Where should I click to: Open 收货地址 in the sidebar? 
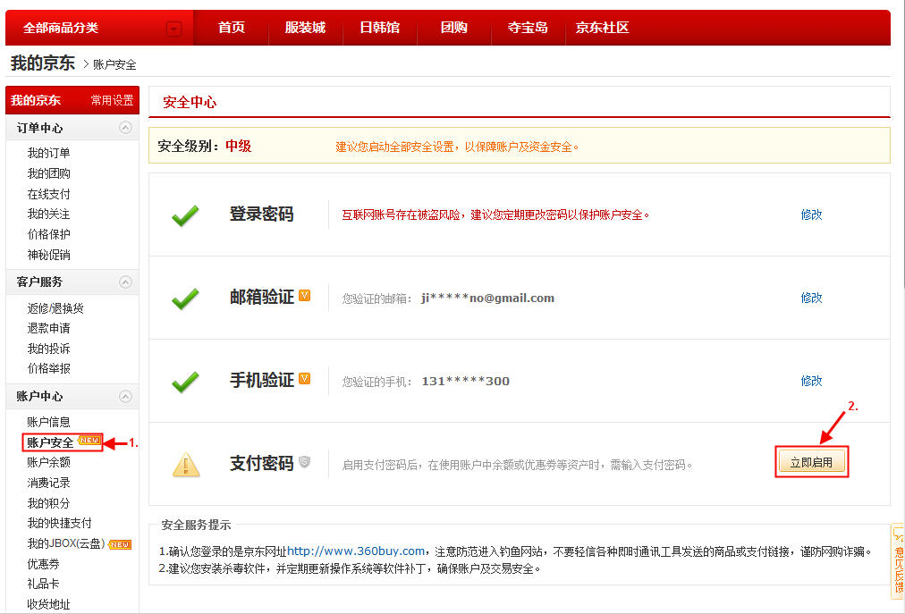click(x=48, y=605)
